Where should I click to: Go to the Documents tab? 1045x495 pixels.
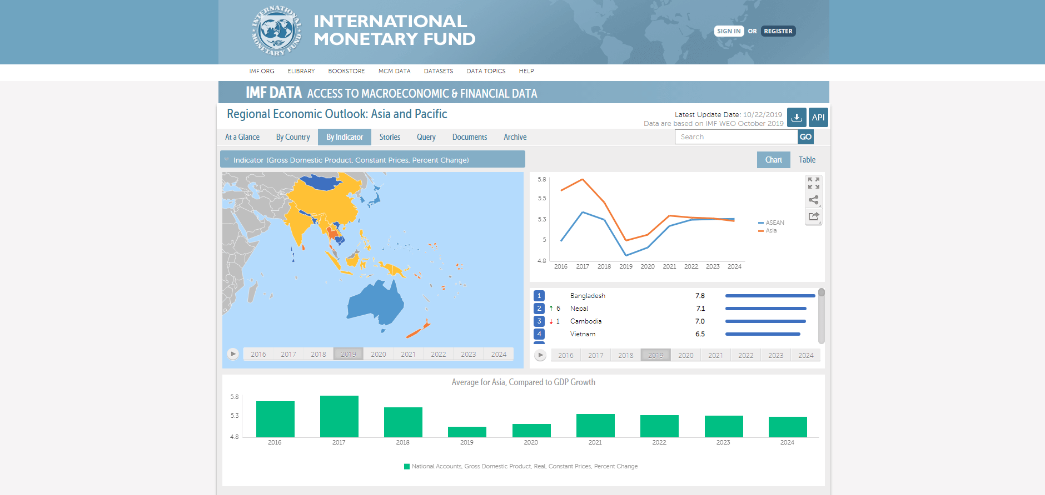click(x=470, y=137)
